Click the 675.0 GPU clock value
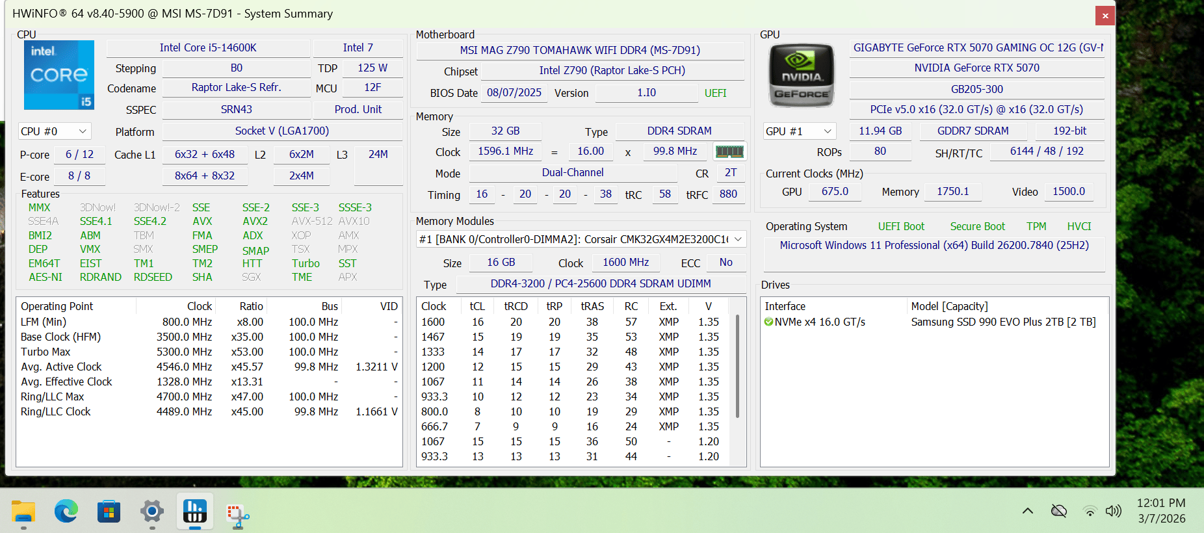The image size is (1204, 533). pyautogui.click(x=835, y=192)
